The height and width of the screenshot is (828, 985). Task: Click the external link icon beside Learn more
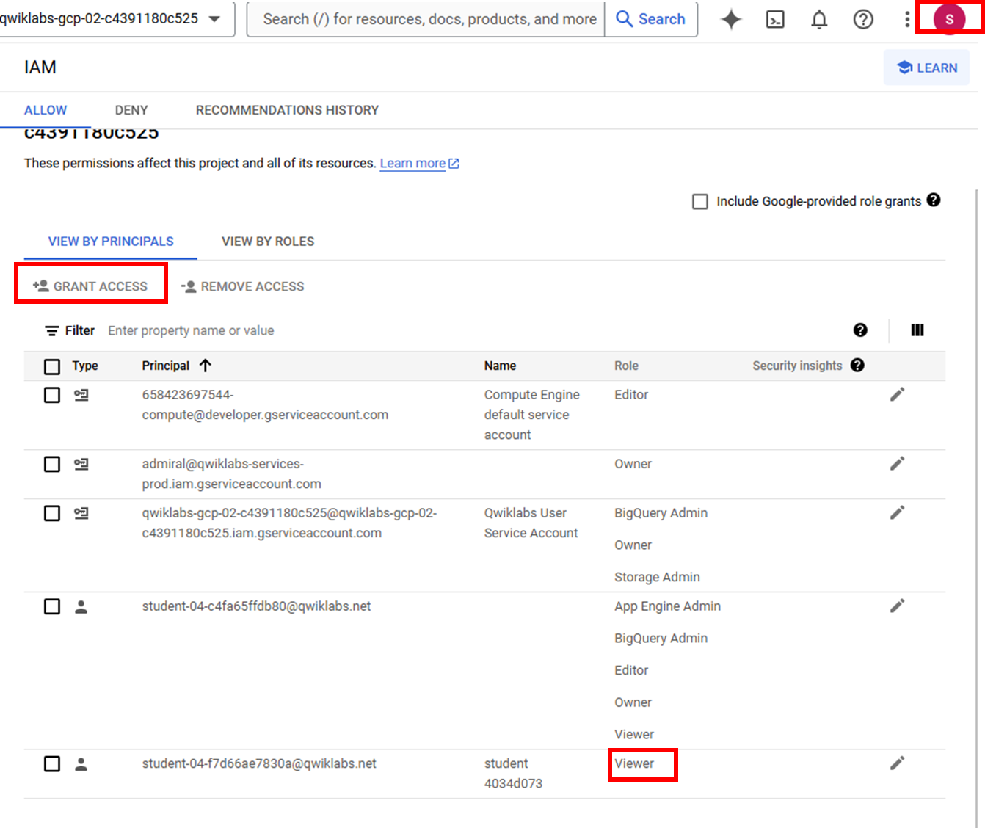(x=454, y=164)
